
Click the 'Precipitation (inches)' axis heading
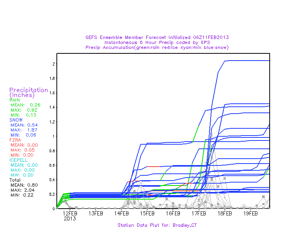pyautogui.click(x=29, y=92)
